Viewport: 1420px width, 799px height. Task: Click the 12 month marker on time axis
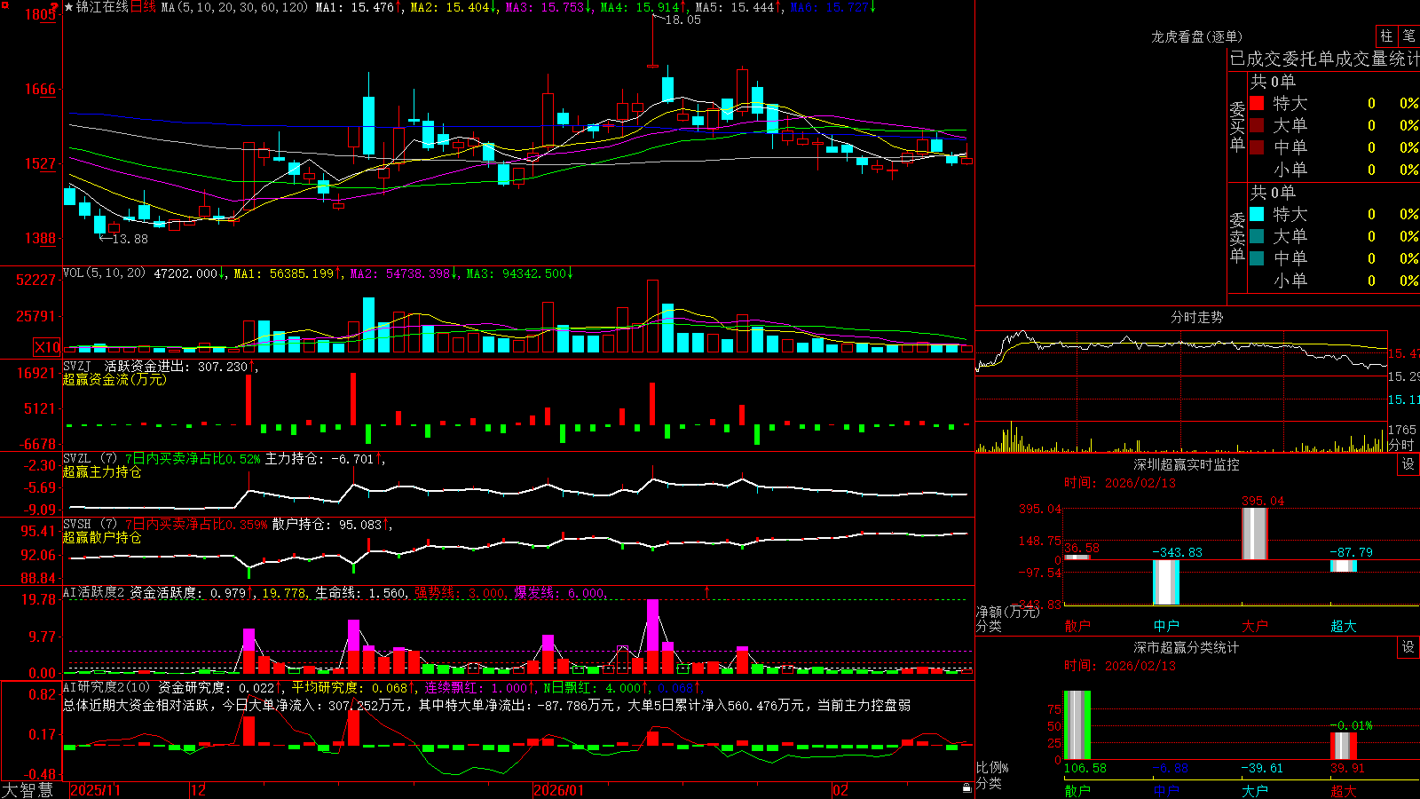199,790
